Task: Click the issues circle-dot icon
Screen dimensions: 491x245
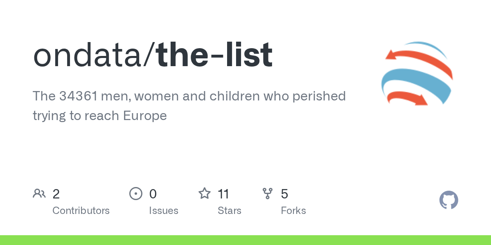Action: point(136,194)
